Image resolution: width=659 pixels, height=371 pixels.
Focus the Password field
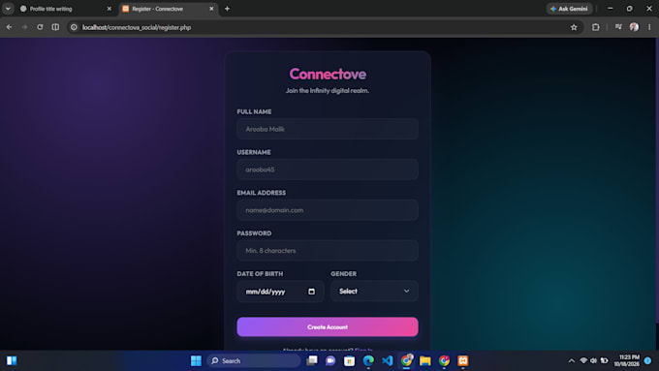(x=328, y=251)
